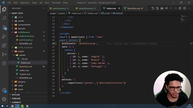The image size is (193, 108).
Task: Expand the TIMELINE section
Action: pyautogui.click(x=16, y=99)
